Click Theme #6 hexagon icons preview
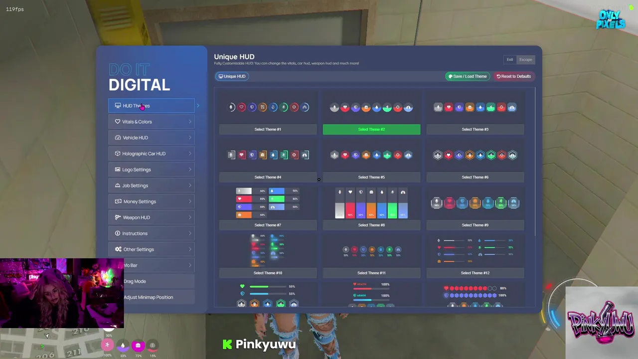 coord(475,155)
